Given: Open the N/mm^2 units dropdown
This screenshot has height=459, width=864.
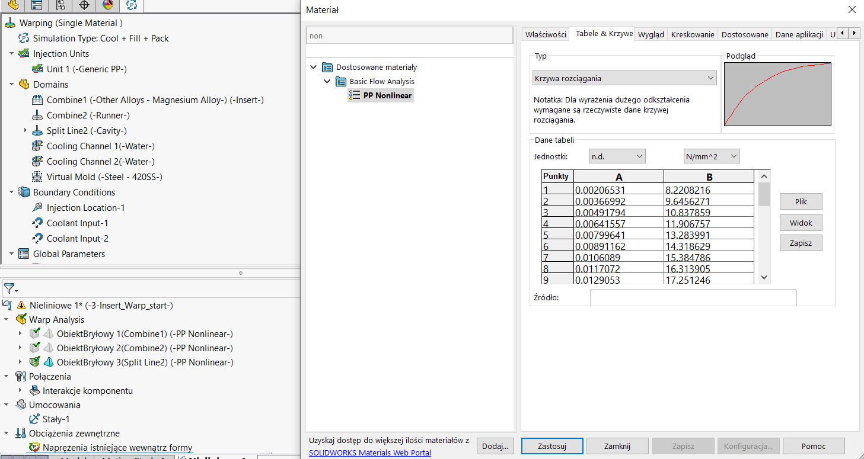Looking at the screenshot, I should pos(712,156).
